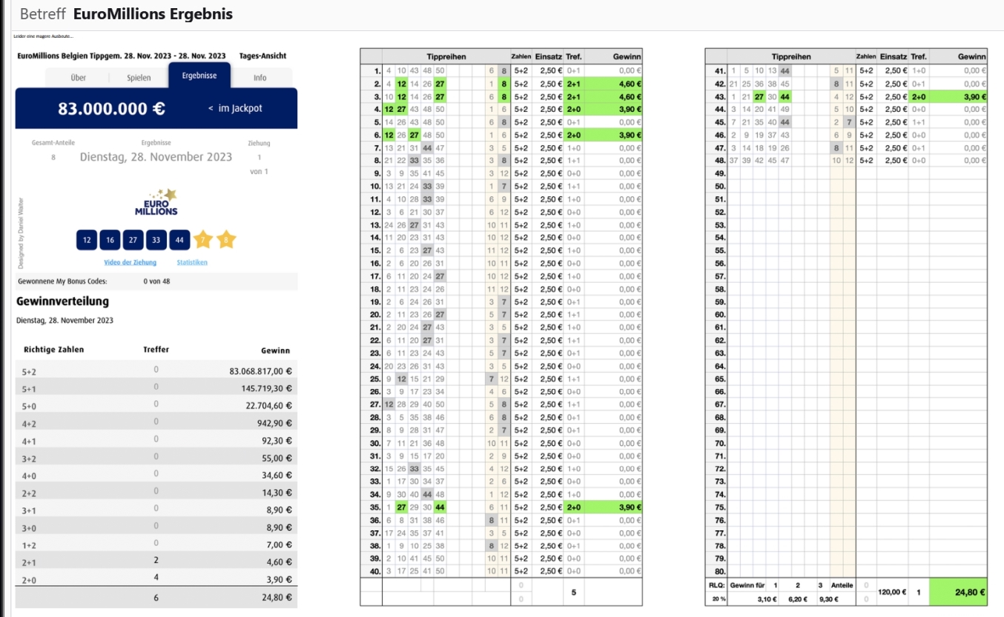Click row number '48.' in the right table
The width and height of the screenshot is (1004, 617).
719,161
